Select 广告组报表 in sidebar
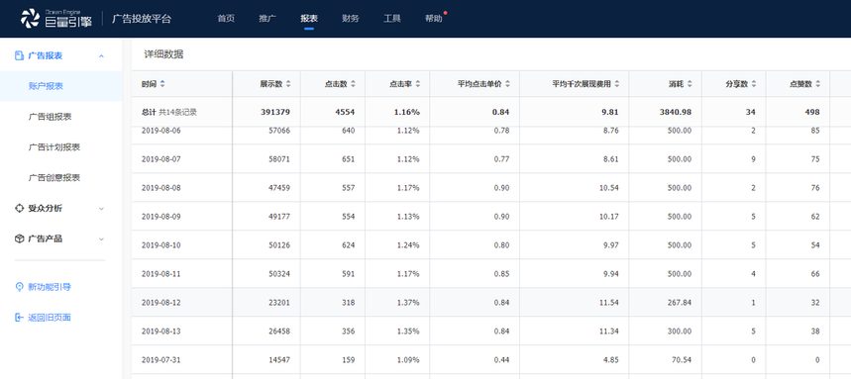851x379 pixels. [50, 117]
